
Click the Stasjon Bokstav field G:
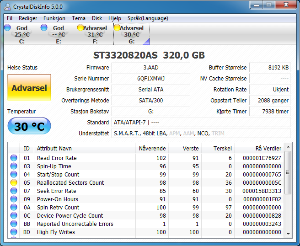[151, 111]
